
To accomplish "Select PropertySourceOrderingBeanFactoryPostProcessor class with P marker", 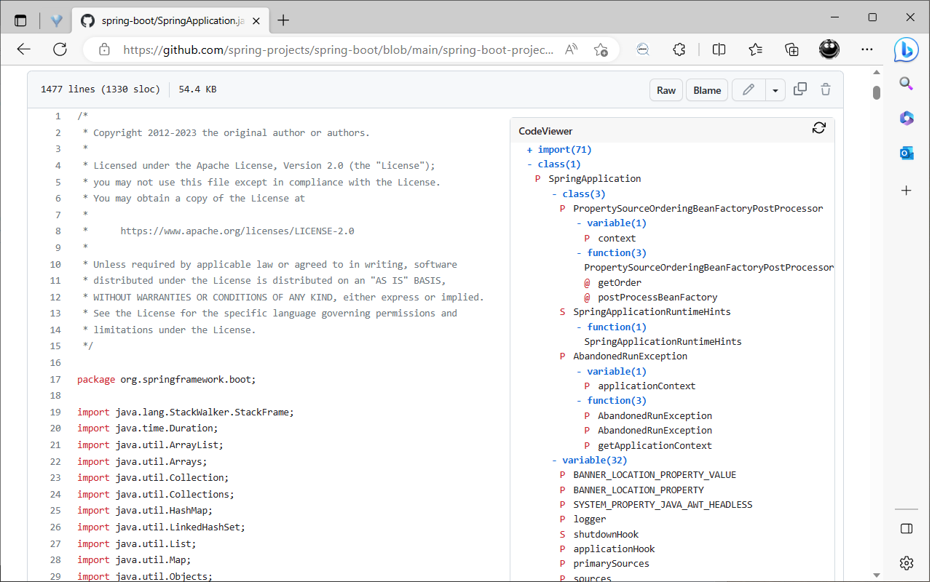I will pos(698,209).
